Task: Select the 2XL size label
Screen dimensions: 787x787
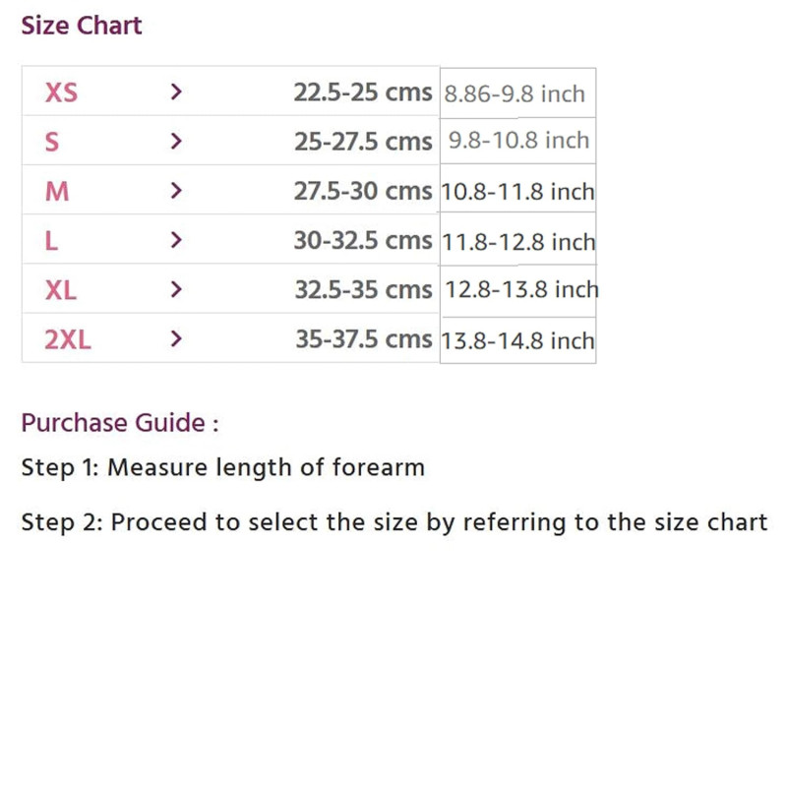Action: pyautogui.click(x=68, y=339)
